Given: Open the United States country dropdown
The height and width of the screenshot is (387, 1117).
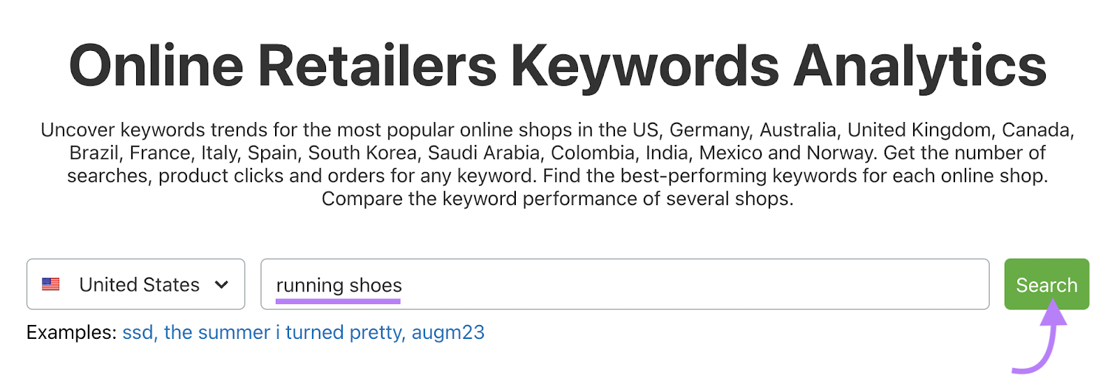Looking at the screenshot, I should point(135,284).
